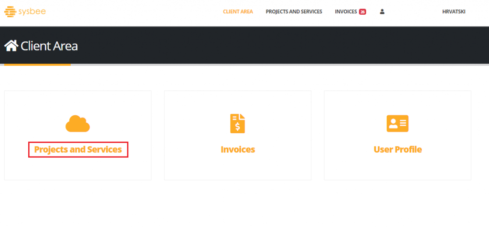Click the sysbee wordmark text

tap(32, 10)
